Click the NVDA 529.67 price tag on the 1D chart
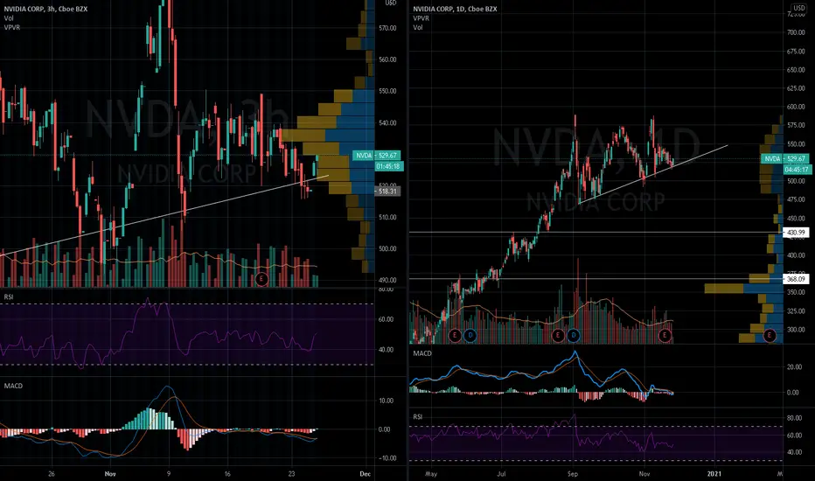The width and height of the screenshot is (815, 481). click(x=784, y=158)
